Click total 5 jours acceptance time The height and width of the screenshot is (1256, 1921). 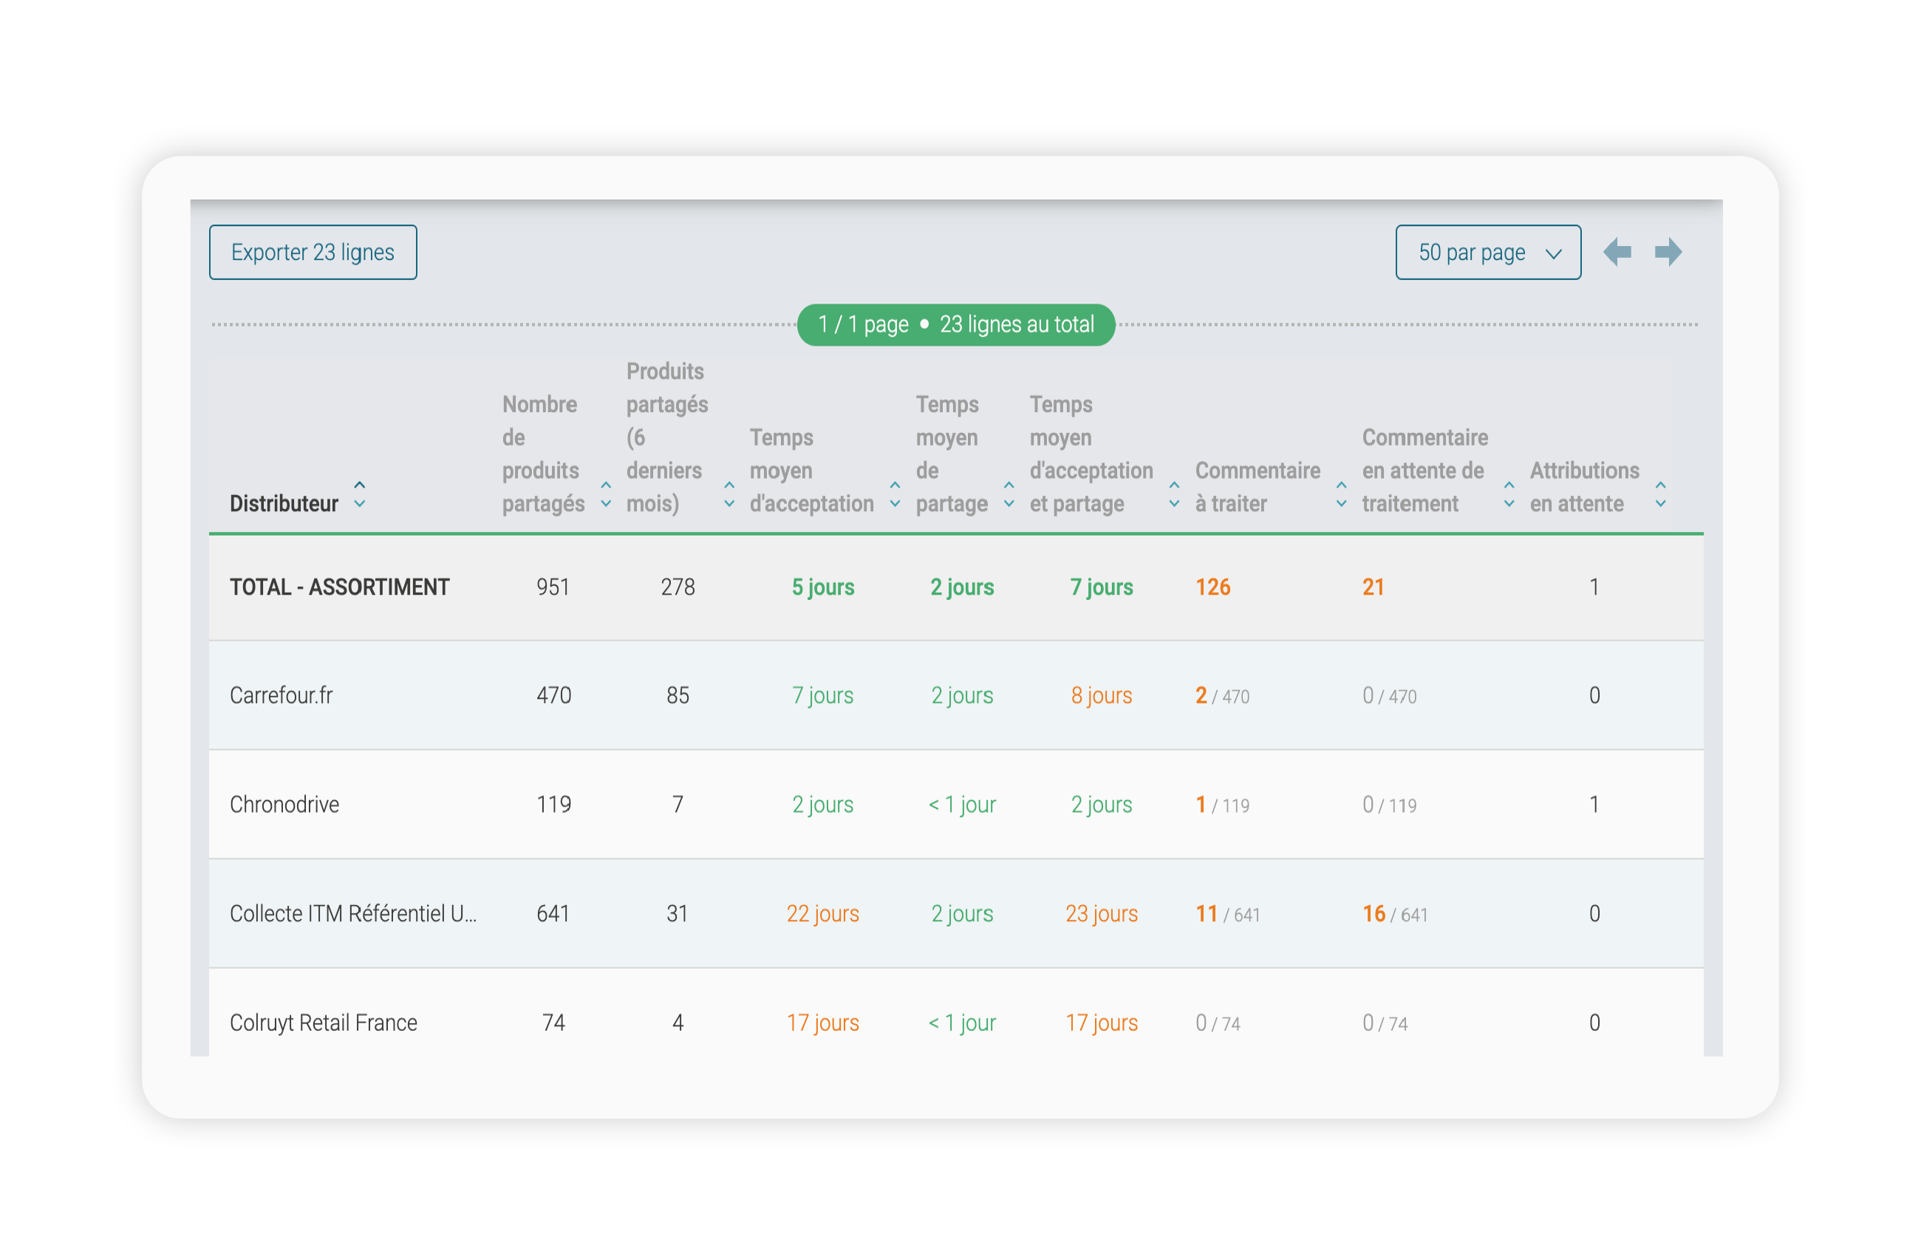(822, 587)
